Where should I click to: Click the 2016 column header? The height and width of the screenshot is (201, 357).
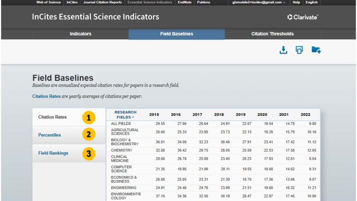[x=176, y=114]
